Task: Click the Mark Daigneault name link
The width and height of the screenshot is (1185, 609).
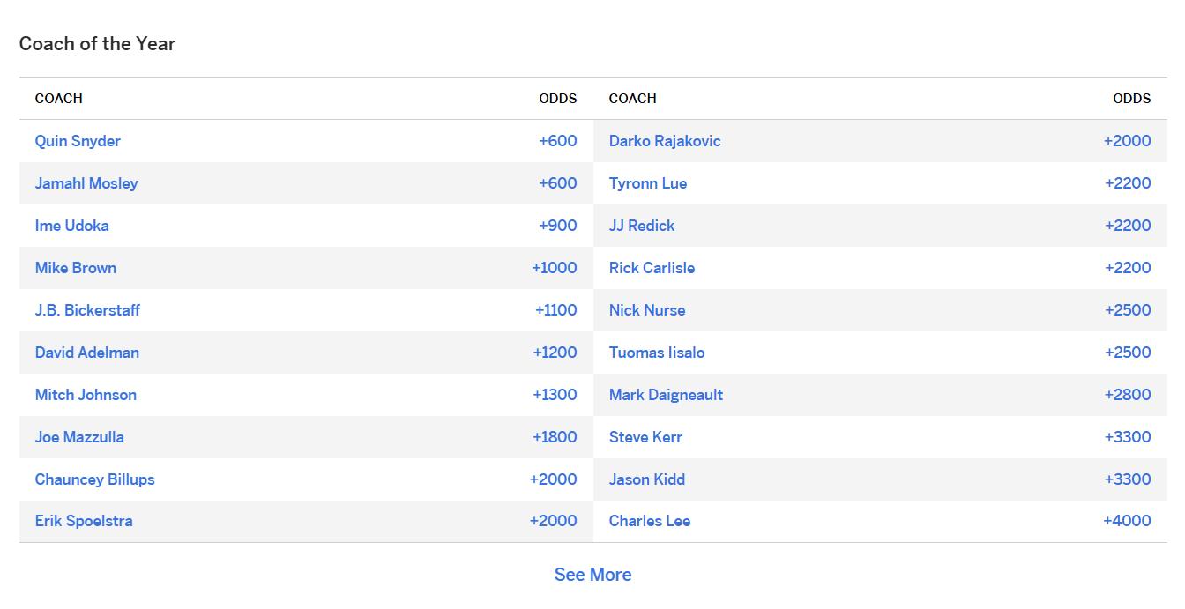Action: point(666,395)
